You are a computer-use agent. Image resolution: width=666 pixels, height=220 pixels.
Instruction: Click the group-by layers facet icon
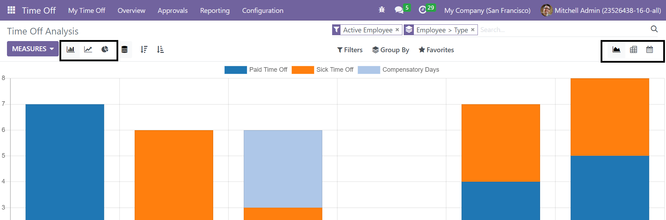tap(409, 30)
